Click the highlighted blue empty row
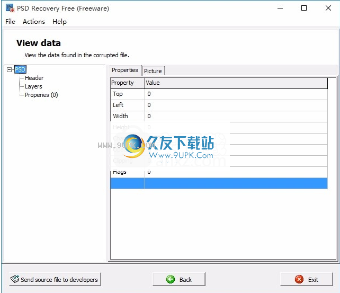This screenshot has height=293, width=340. (x=219, y=183)
